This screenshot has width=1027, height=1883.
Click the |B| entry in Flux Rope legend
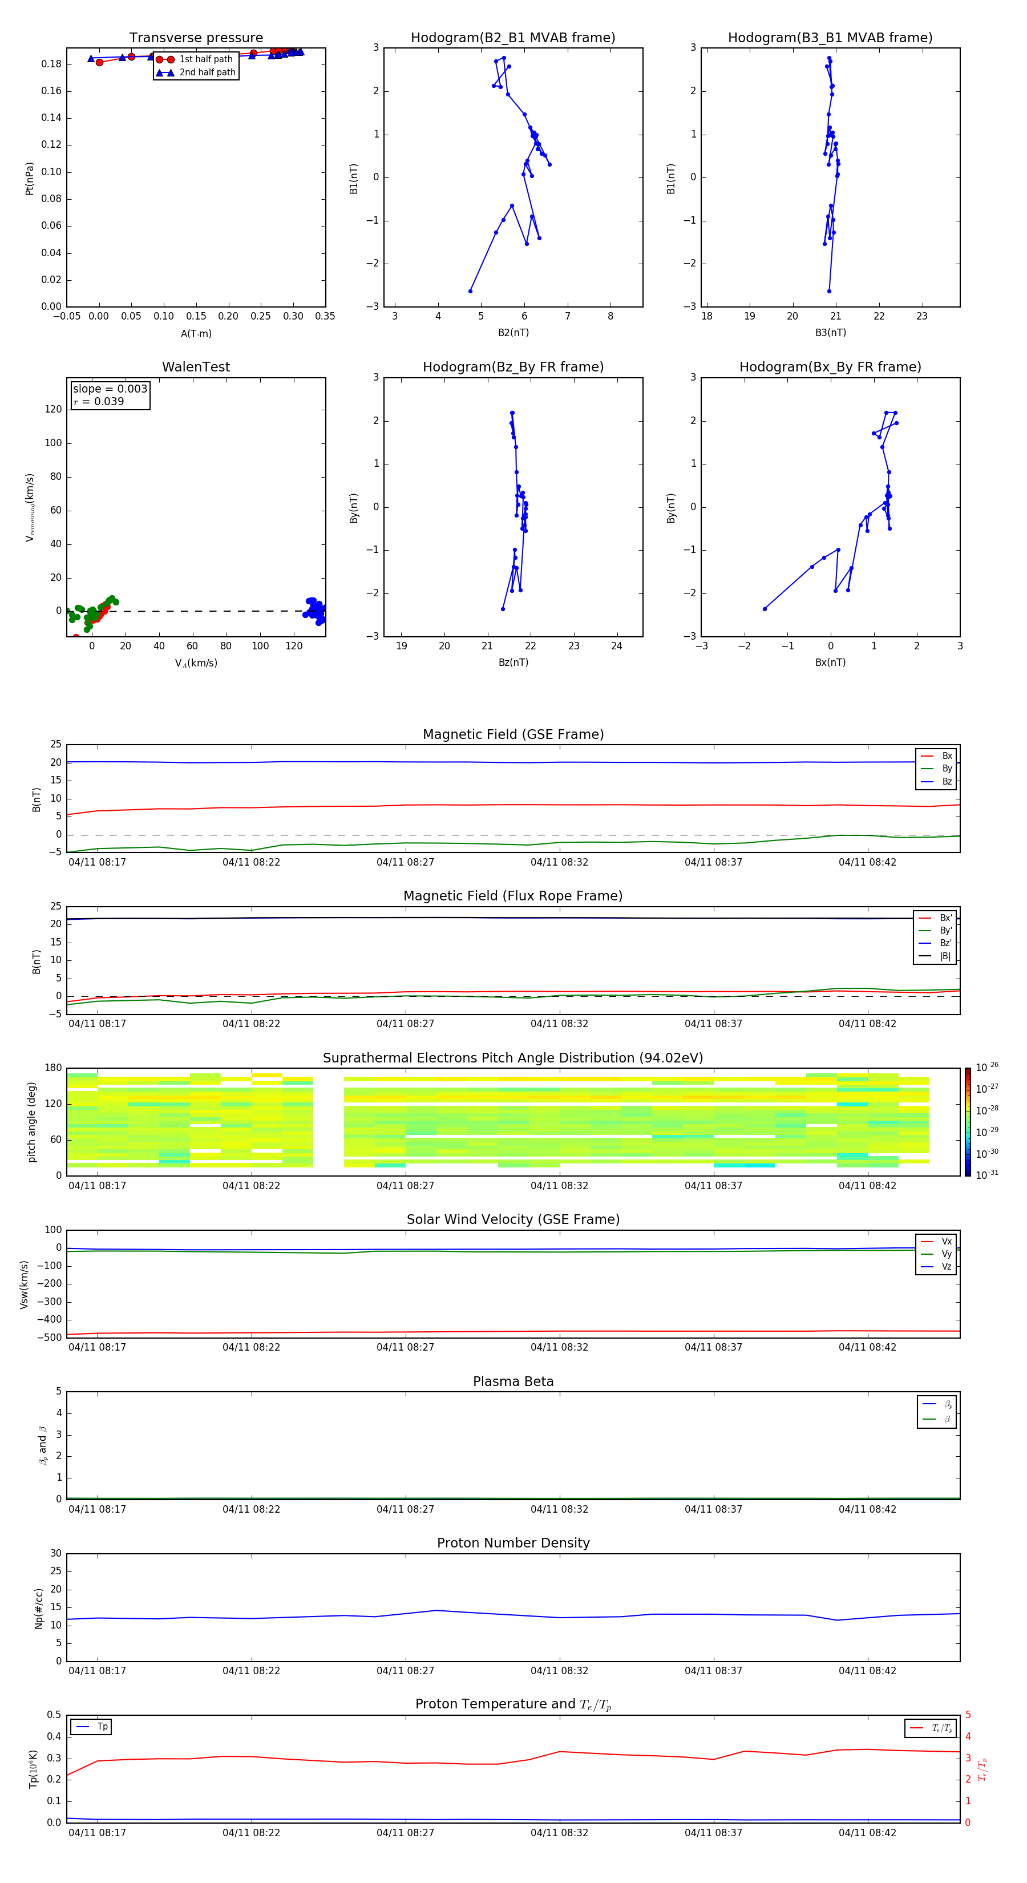[x=935, y=956]
